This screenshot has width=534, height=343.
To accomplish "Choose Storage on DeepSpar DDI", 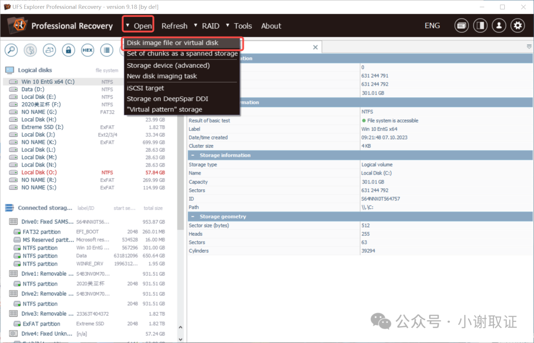I will pyautogui.click(x=182, y=99).
